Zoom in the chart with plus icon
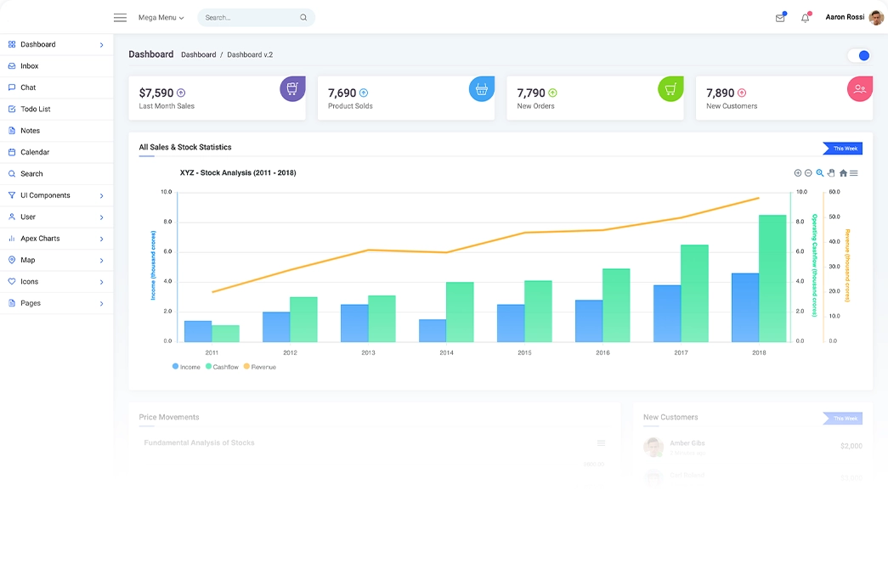Screen dimensions: 888x563 tap(797, 173)
